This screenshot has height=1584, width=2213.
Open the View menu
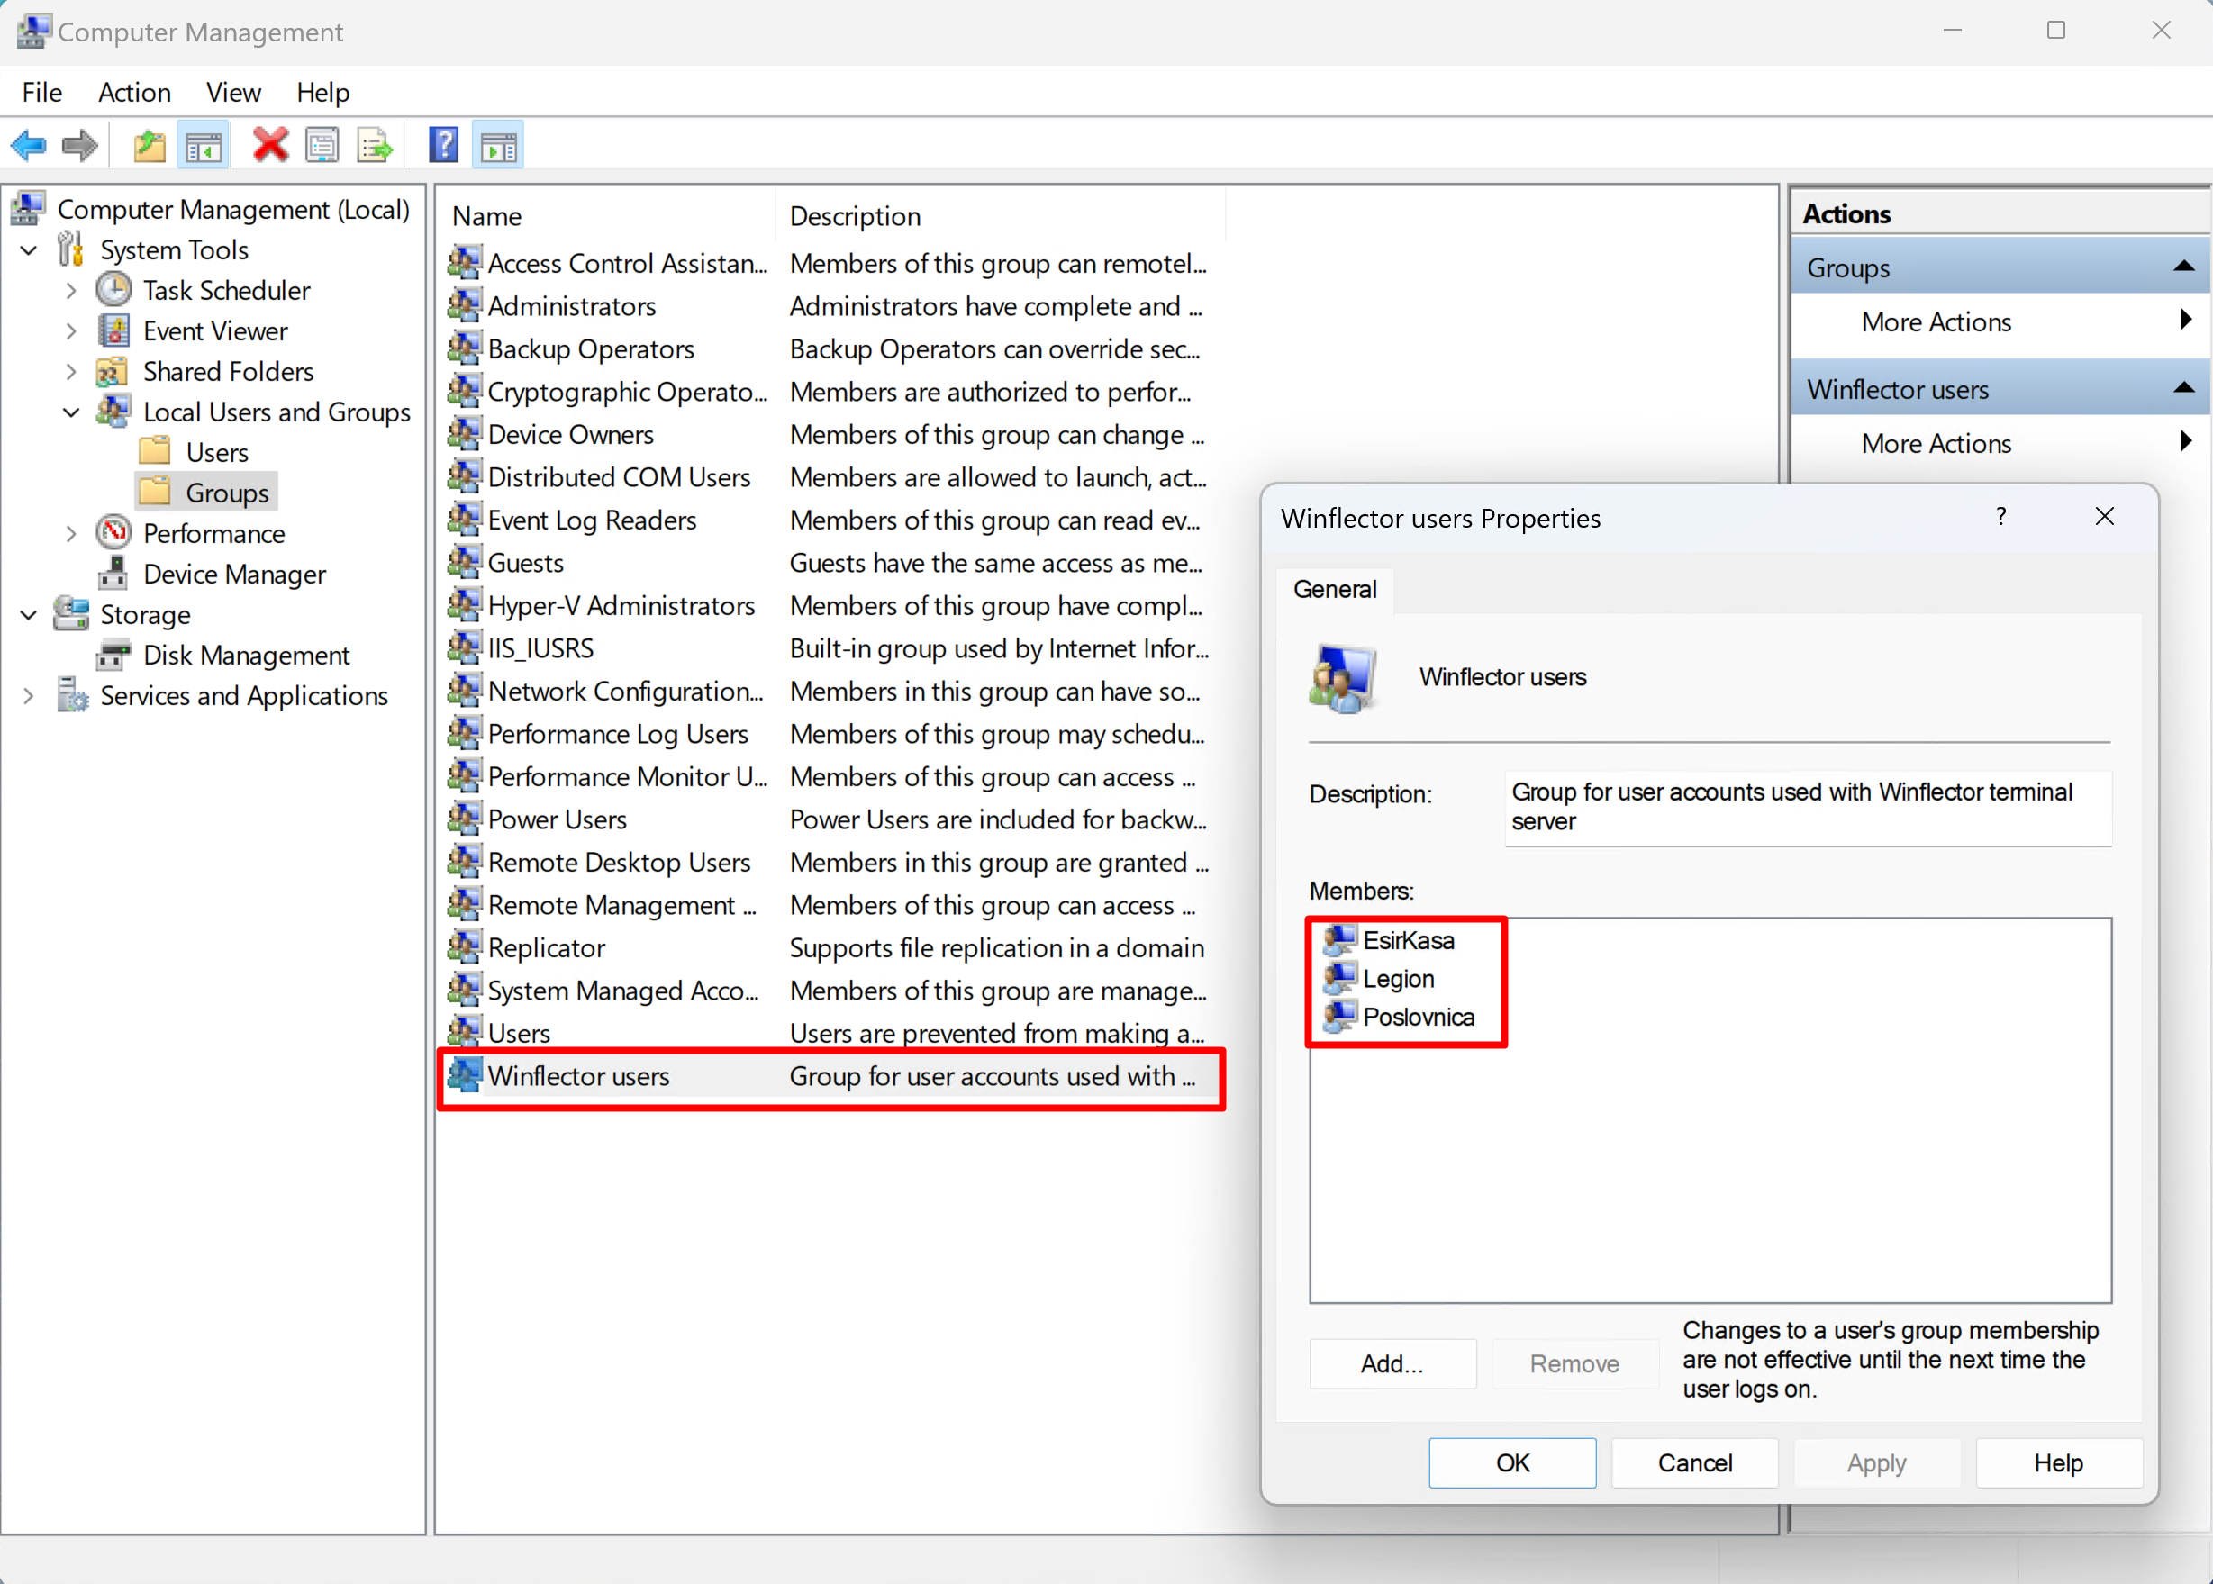click(x=233, y=93)
